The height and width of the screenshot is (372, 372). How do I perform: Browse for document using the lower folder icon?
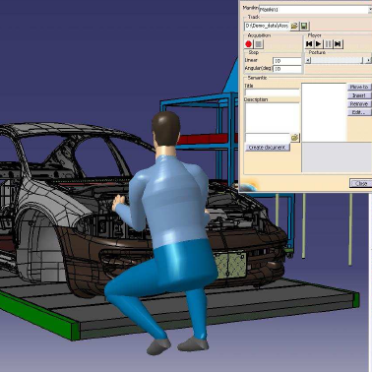(295, 138)
